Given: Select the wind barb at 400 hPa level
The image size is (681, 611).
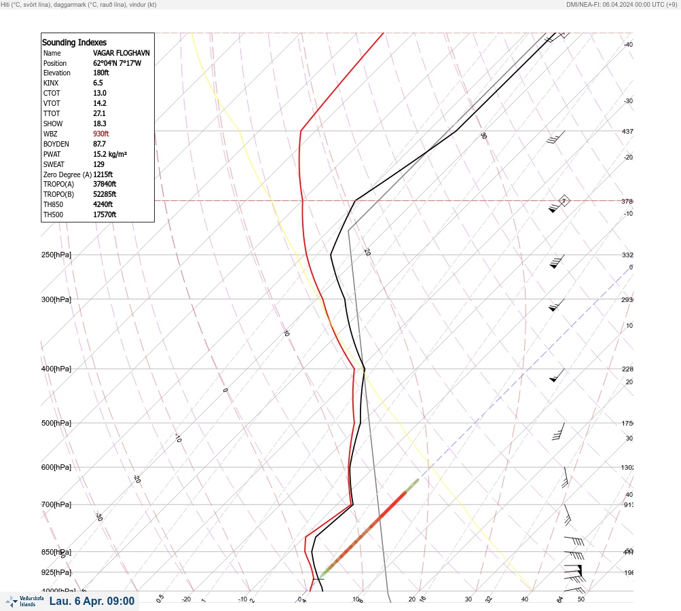Looking at the screenshot, I should 557,375.
